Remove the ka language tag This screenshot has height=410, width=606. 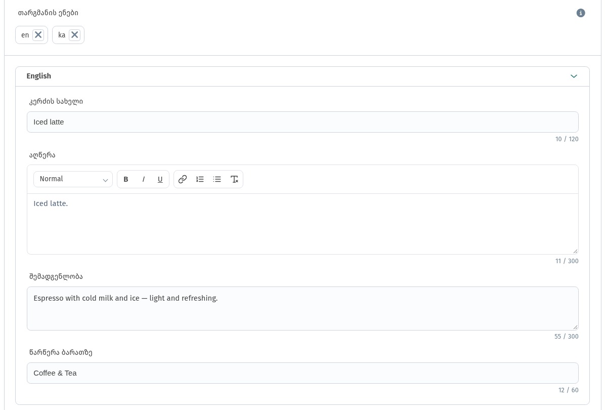point(74,35)
